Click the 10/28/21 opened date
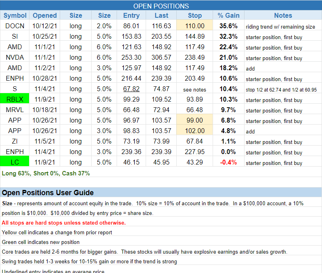This screenshot has height=273, width=322. pyautogui.click(x=44, y=78)
